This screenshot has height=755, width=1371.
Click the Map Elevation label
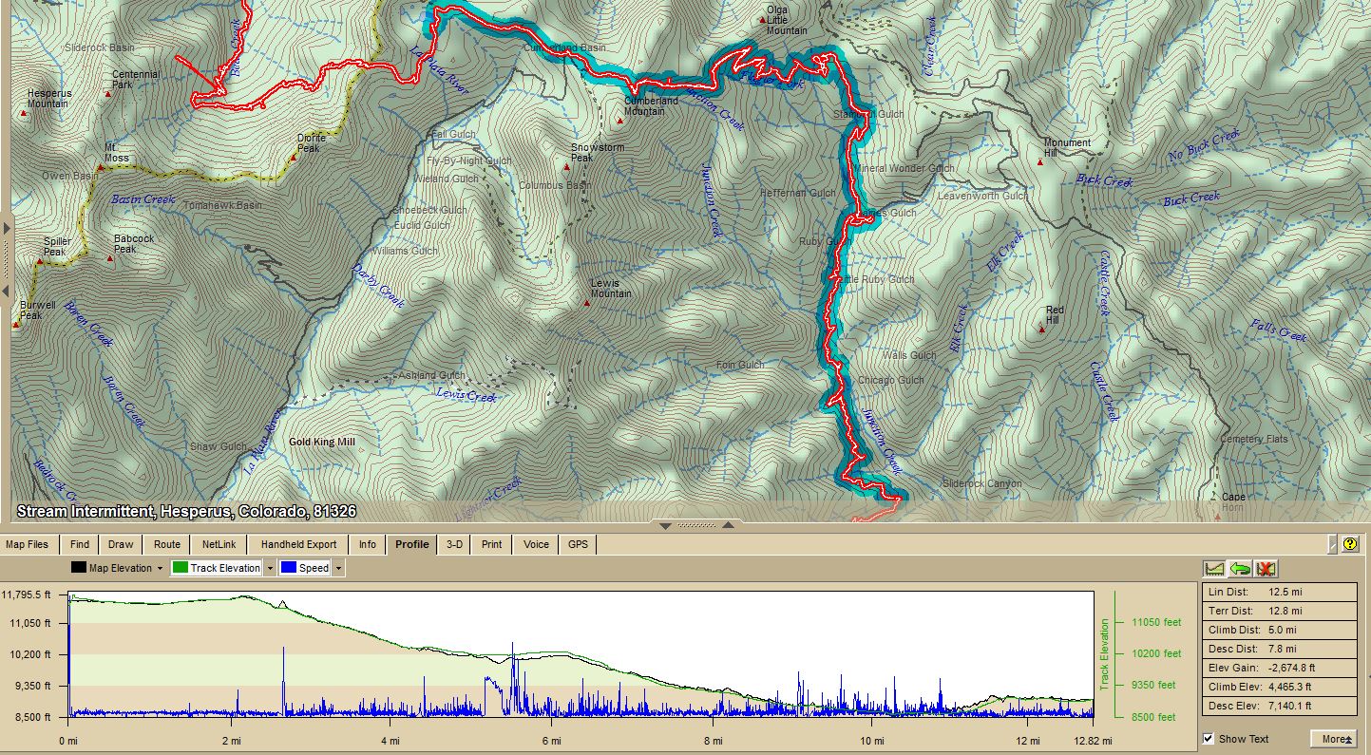[120, 569]
